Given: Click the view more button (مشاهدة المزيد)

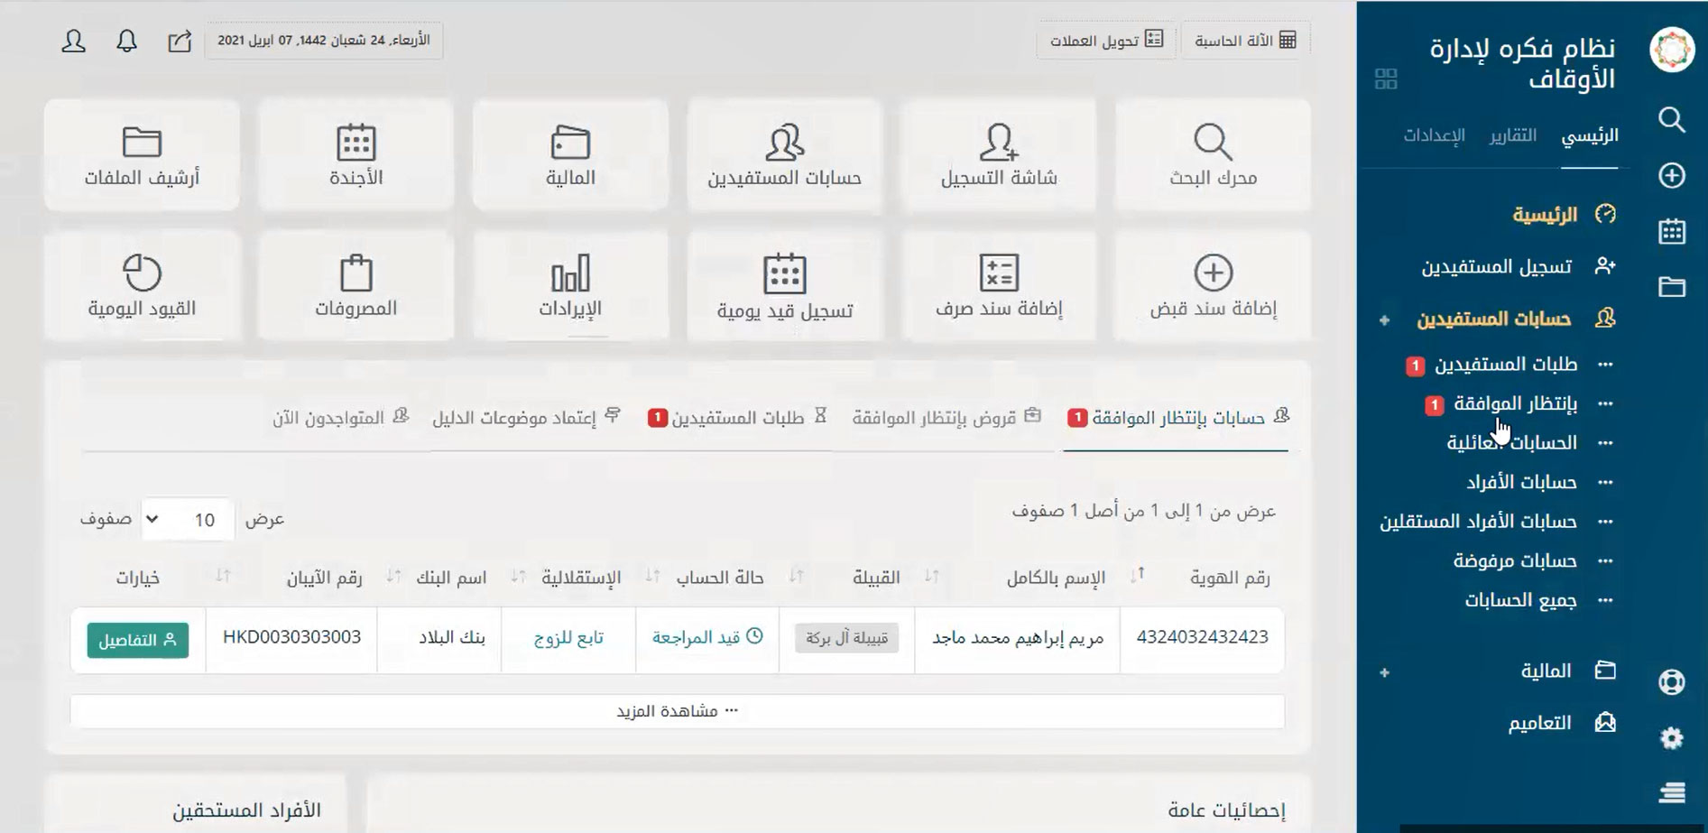Looking at the screenshot, I should click(677, 711).
